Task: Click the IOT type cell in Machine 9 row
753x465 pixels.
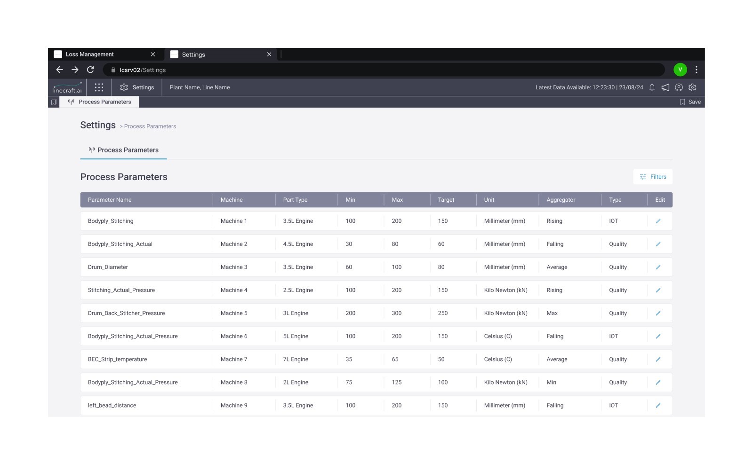Action: coord(613,405)
